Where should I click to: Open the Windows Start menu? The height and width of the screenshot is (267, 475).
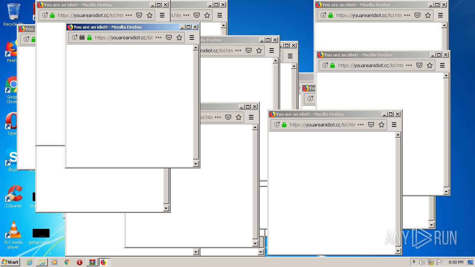(10, 262)
